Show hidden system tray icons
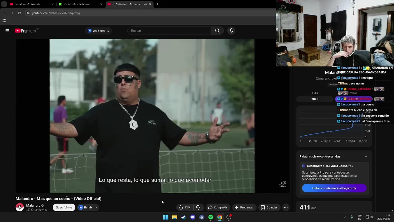Image resolution: width=394 pixels, height=222 pixels. click(x=345, y=217)
